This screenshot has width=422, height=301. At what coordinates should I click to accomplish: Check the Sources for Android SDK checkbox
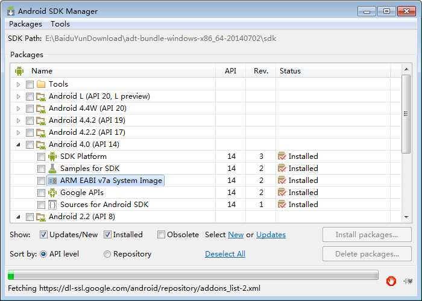click(41, 205)
